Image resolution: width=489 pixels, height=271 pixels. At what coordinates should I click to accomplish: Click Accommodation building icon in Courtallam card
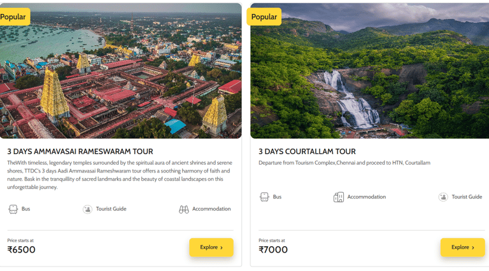pos(339,197)
